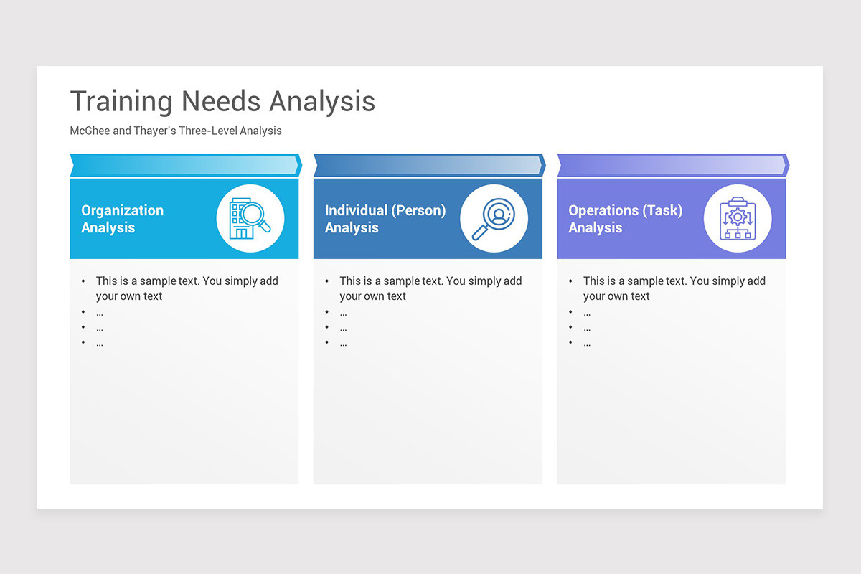The height and width of the screenshot is (574, 861).
Task: Select the McGhee and Thayer's subtitle text
Action: point(176,131)
